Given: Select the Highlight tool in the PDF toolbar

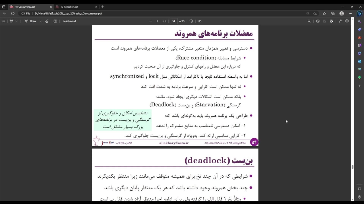Looking at the screenshot, I should click(x=12, y=21).
